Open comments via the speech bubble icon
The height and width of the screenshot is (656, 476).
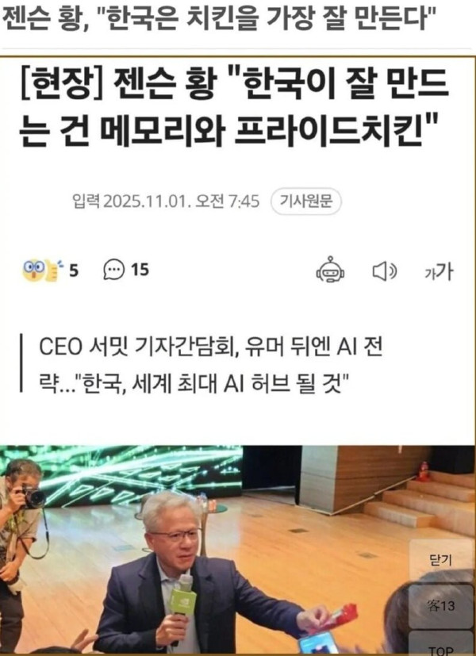(x=113, y=270)
